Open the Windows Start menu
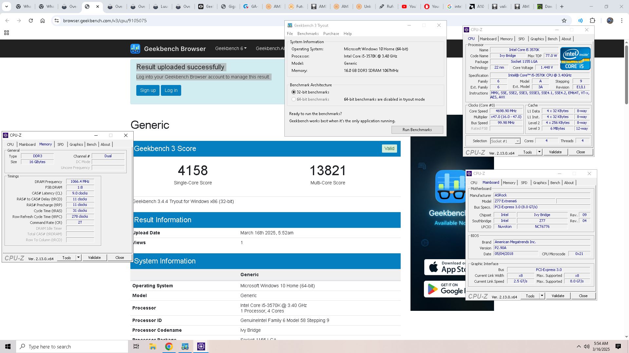 [x=8, y=346]
